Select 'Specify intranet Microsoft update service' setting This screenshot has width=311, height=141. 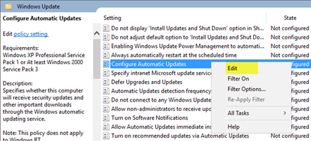162,73
